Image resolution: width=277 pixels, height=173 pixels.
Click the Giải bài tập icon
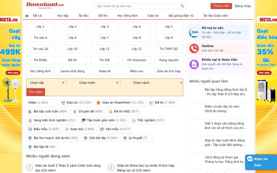click(85, 138)
